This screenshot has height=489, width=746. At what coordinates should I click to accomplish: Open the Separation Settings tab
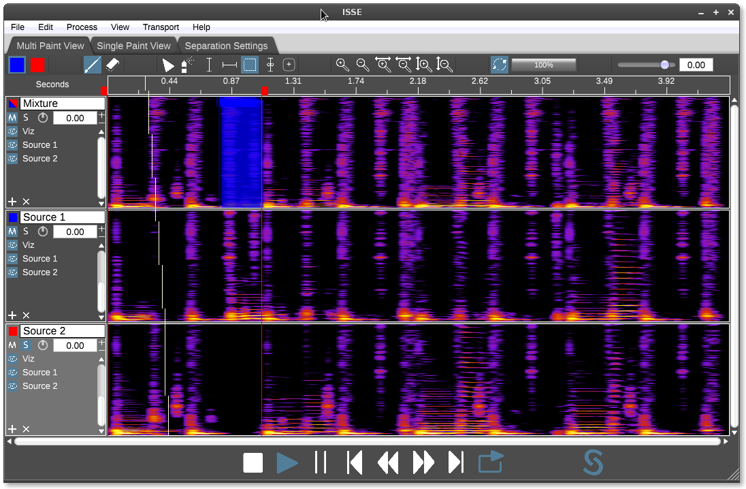click(x=226, y=46)
